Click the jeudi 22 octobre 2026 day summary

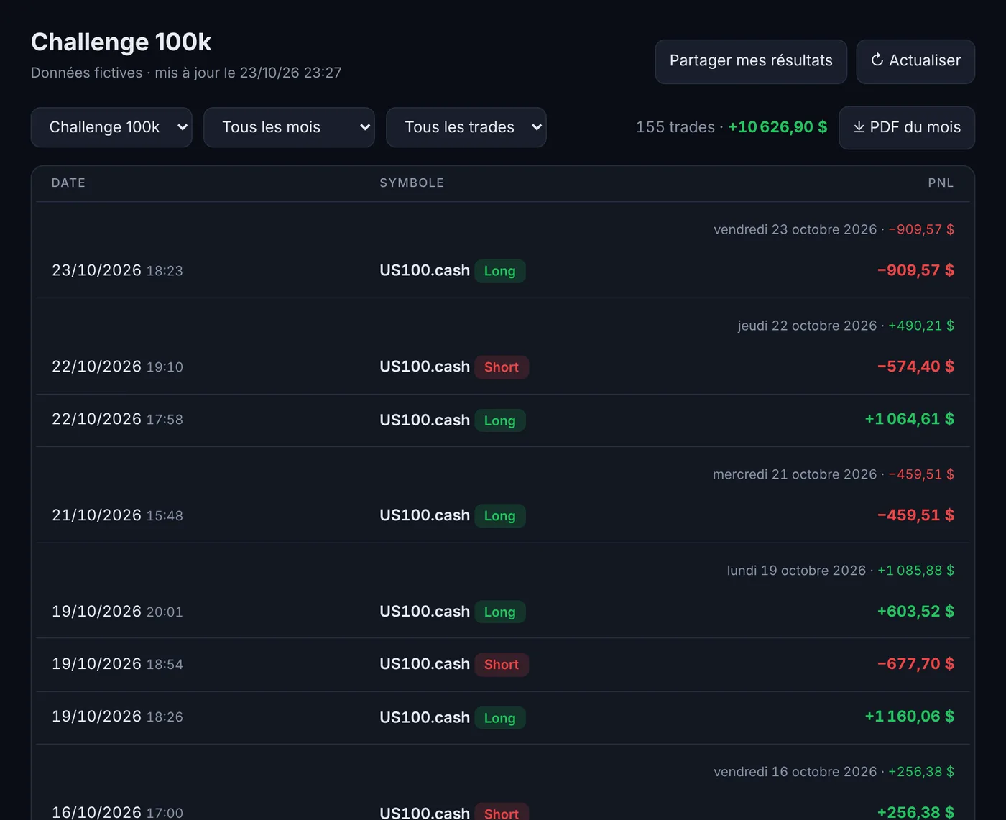tap(846, 326)
